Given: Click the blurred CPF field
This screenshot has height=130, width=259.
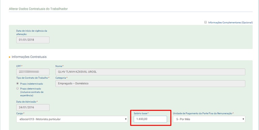Looking at the screenshot, I should pyautogui.click(x=33, y=72).
